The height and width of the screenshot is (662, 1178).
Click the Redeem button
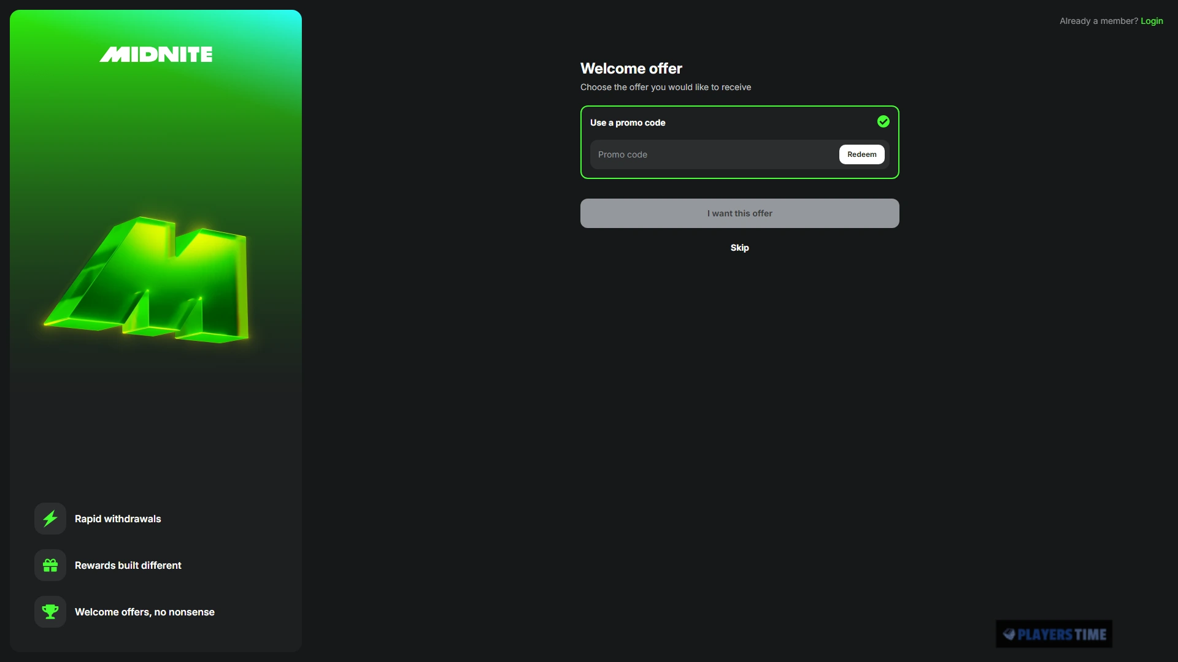pos(862,154)
